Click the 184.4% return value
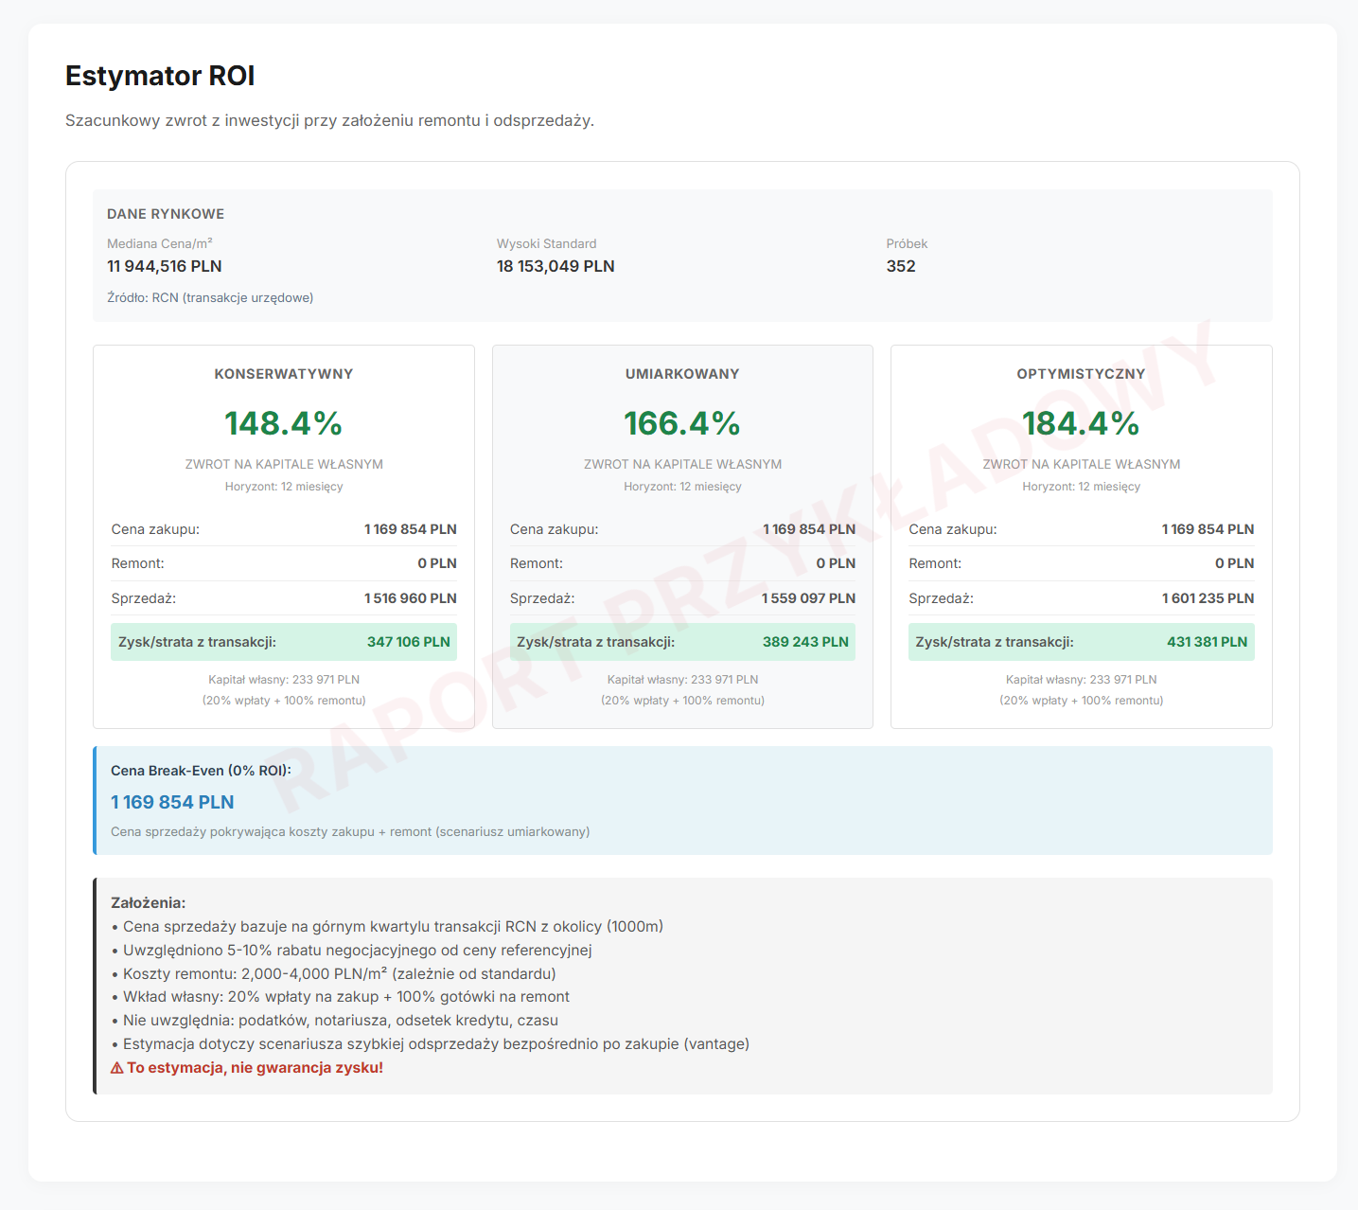 tap(1081, 423)
